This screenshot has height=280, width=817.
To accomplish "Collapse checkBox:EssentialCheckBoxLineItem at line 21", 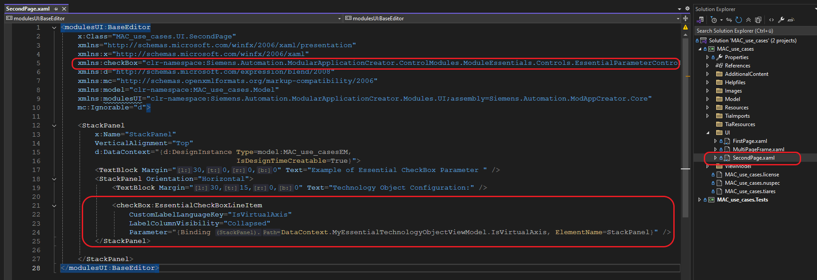I will pos(54,206).
